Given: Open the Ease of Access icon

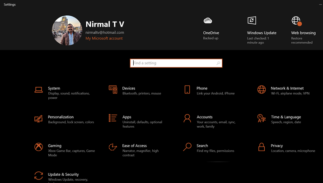Looking at the screenshot, I should click(112, 147).
